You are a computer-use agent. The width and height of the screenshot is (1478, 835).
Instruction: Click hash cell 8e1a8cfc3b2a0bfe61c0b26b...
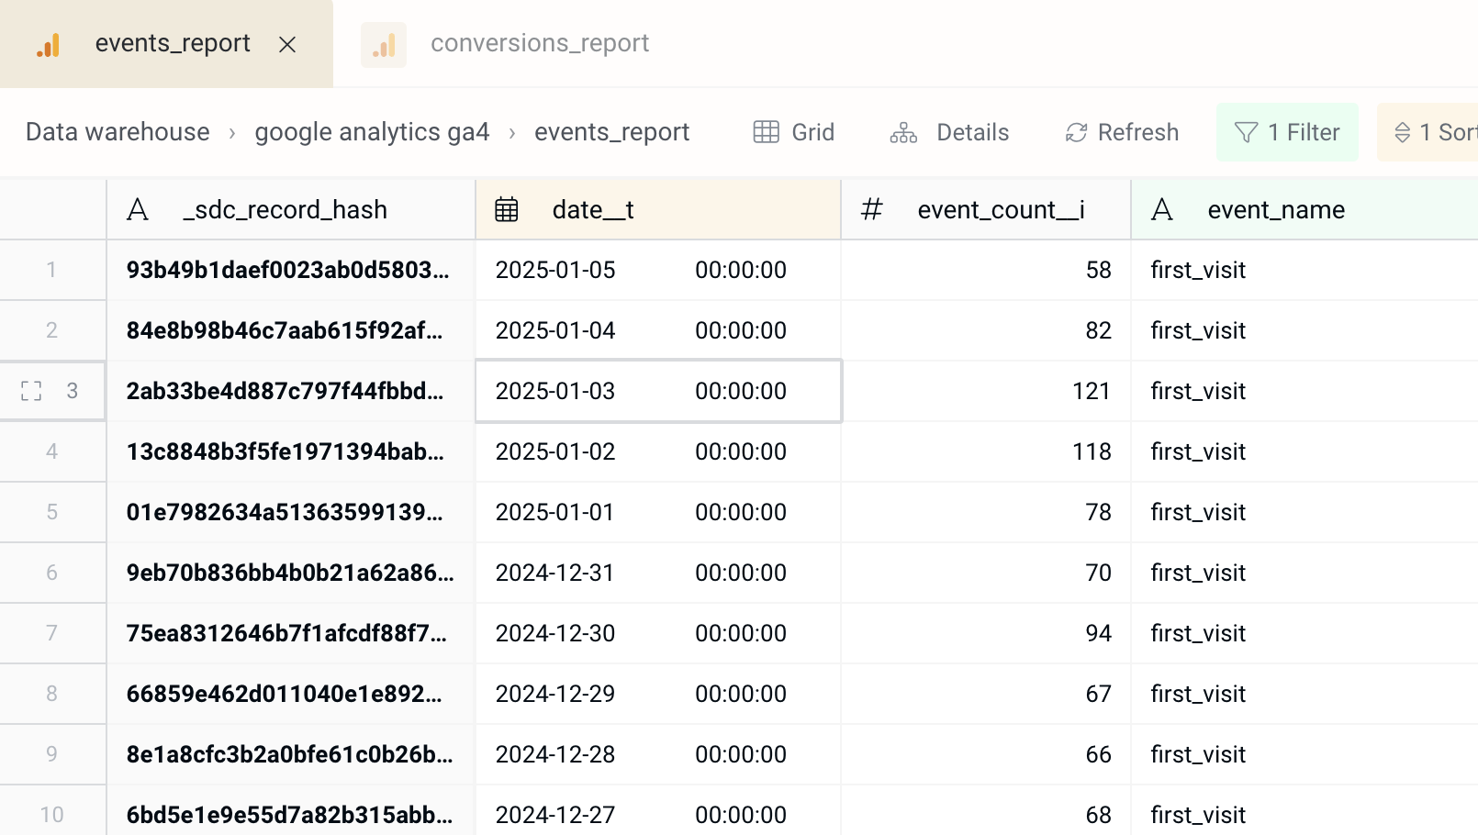tap(291, 754)
